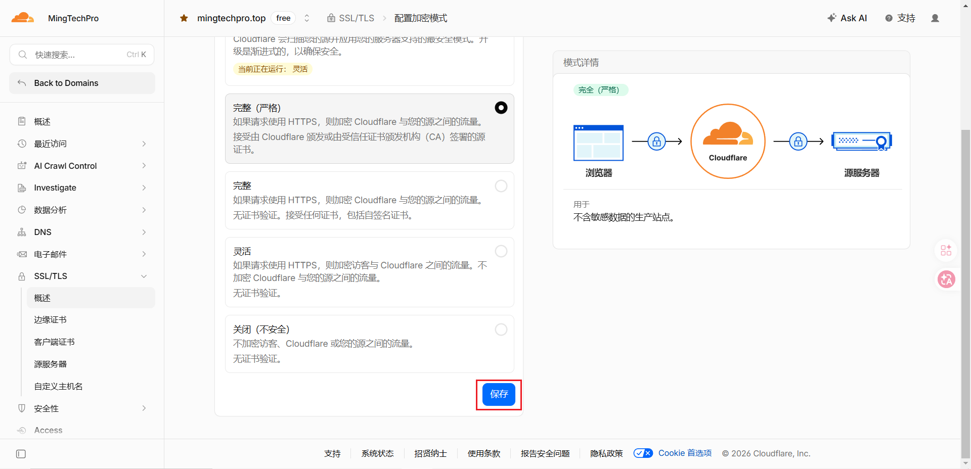Open the 系统状态 footer link
971x469 pixels.
(377, 453)
